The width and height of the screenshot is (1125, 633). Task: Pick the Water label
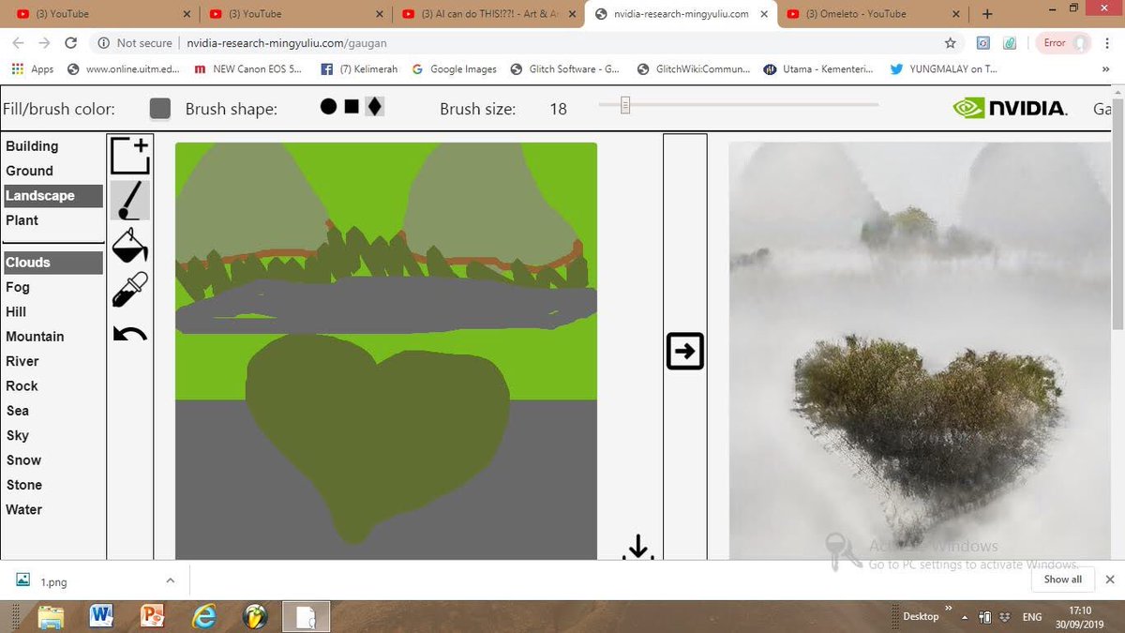pyautogui.click(x=24, y=509)
